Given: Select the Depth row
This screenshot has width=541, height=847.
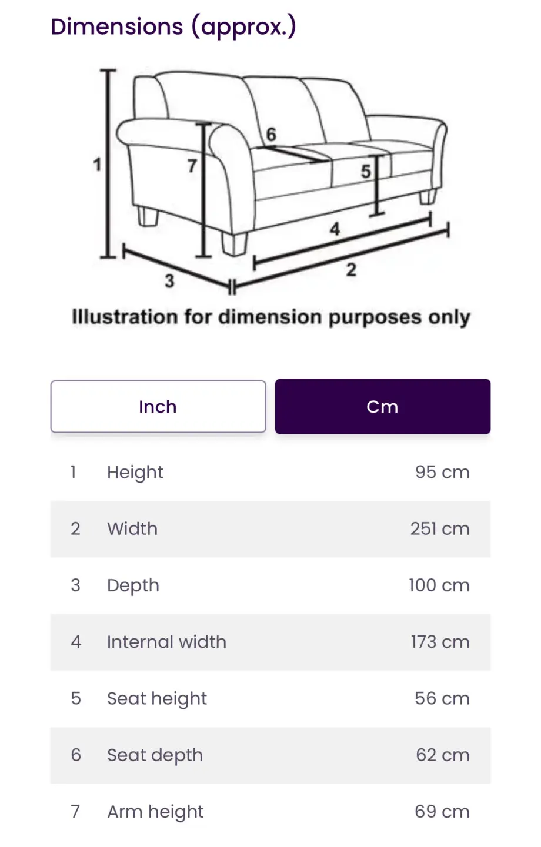Looking at the screenshot, I should click(x=270, y=585).
